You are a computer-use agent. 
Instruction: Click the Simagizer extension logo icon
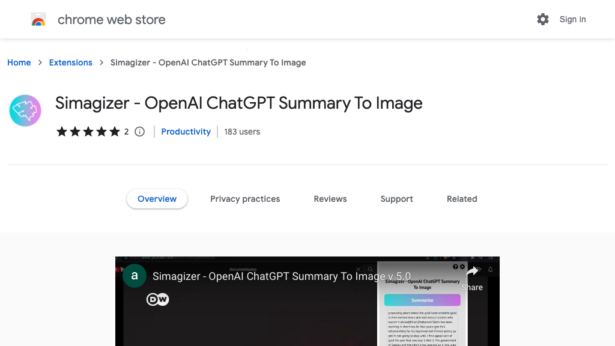coord(25,111)
